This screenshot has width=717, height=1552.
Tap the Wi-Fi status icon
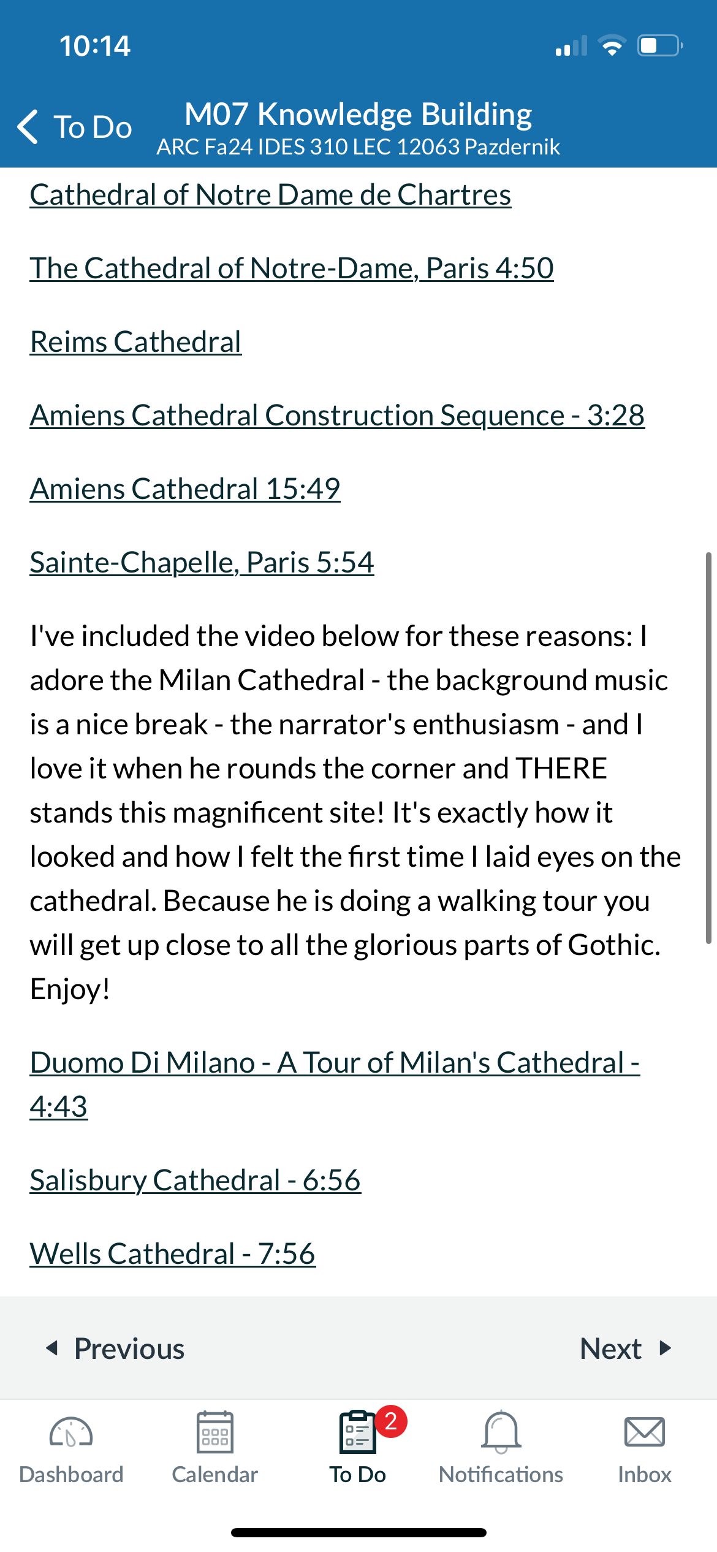point(612,46)
